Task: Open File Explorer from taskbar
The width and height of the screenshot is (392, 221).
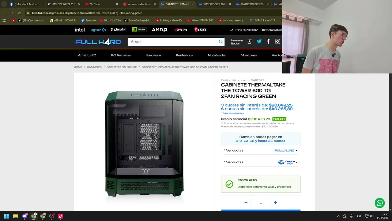Action: tap(16, 216)
